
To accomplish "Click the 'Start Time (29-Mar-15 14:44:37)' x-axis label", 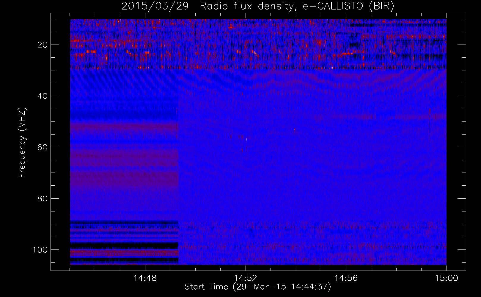I will coord(258,287).
